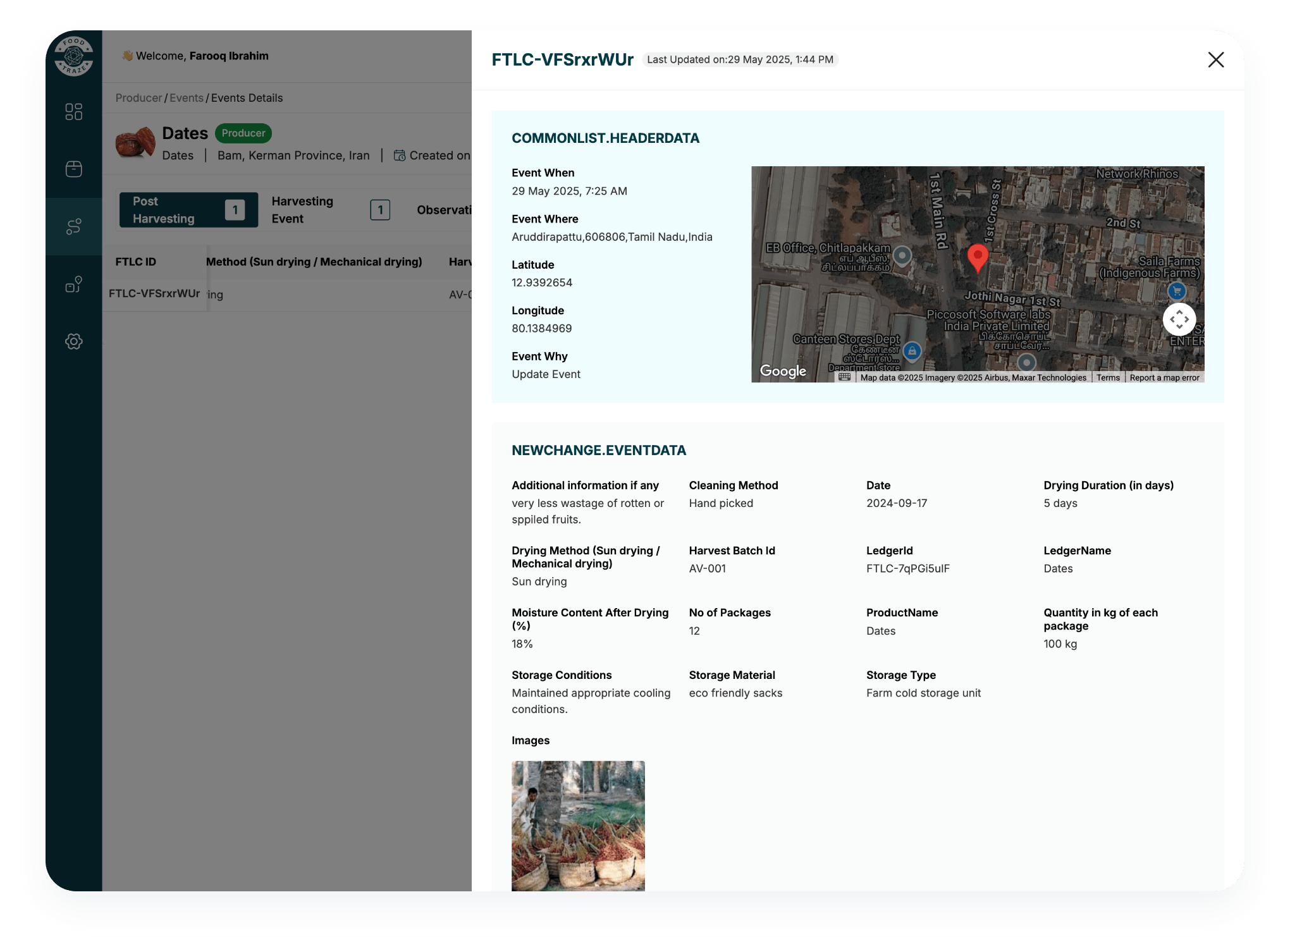Click the Google logo on map
The height and width of the screenshot is (952, 1290).
pyautogui.click(x=783, y=371)
